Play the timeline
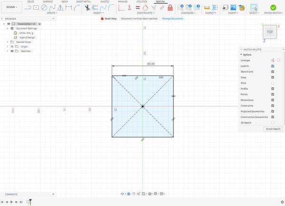The image size is (285, 206). pos(11,202)
